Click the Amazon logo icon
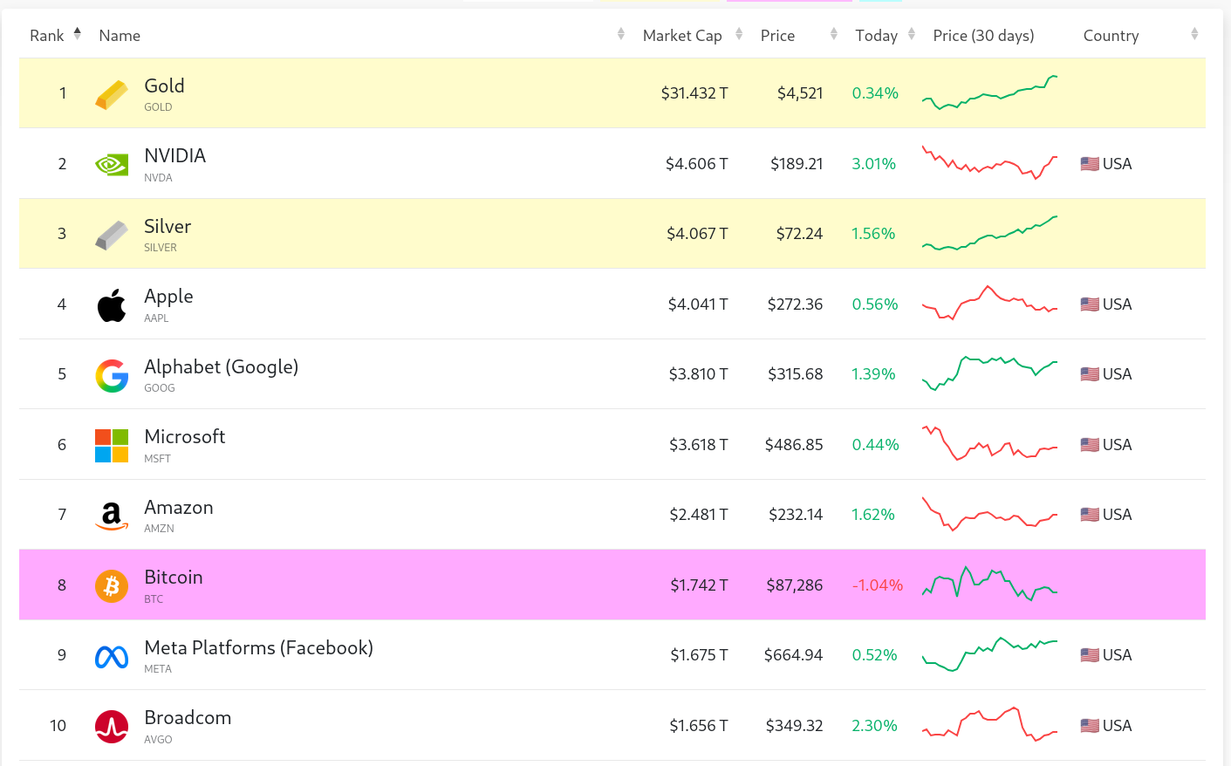 (111, 516)
